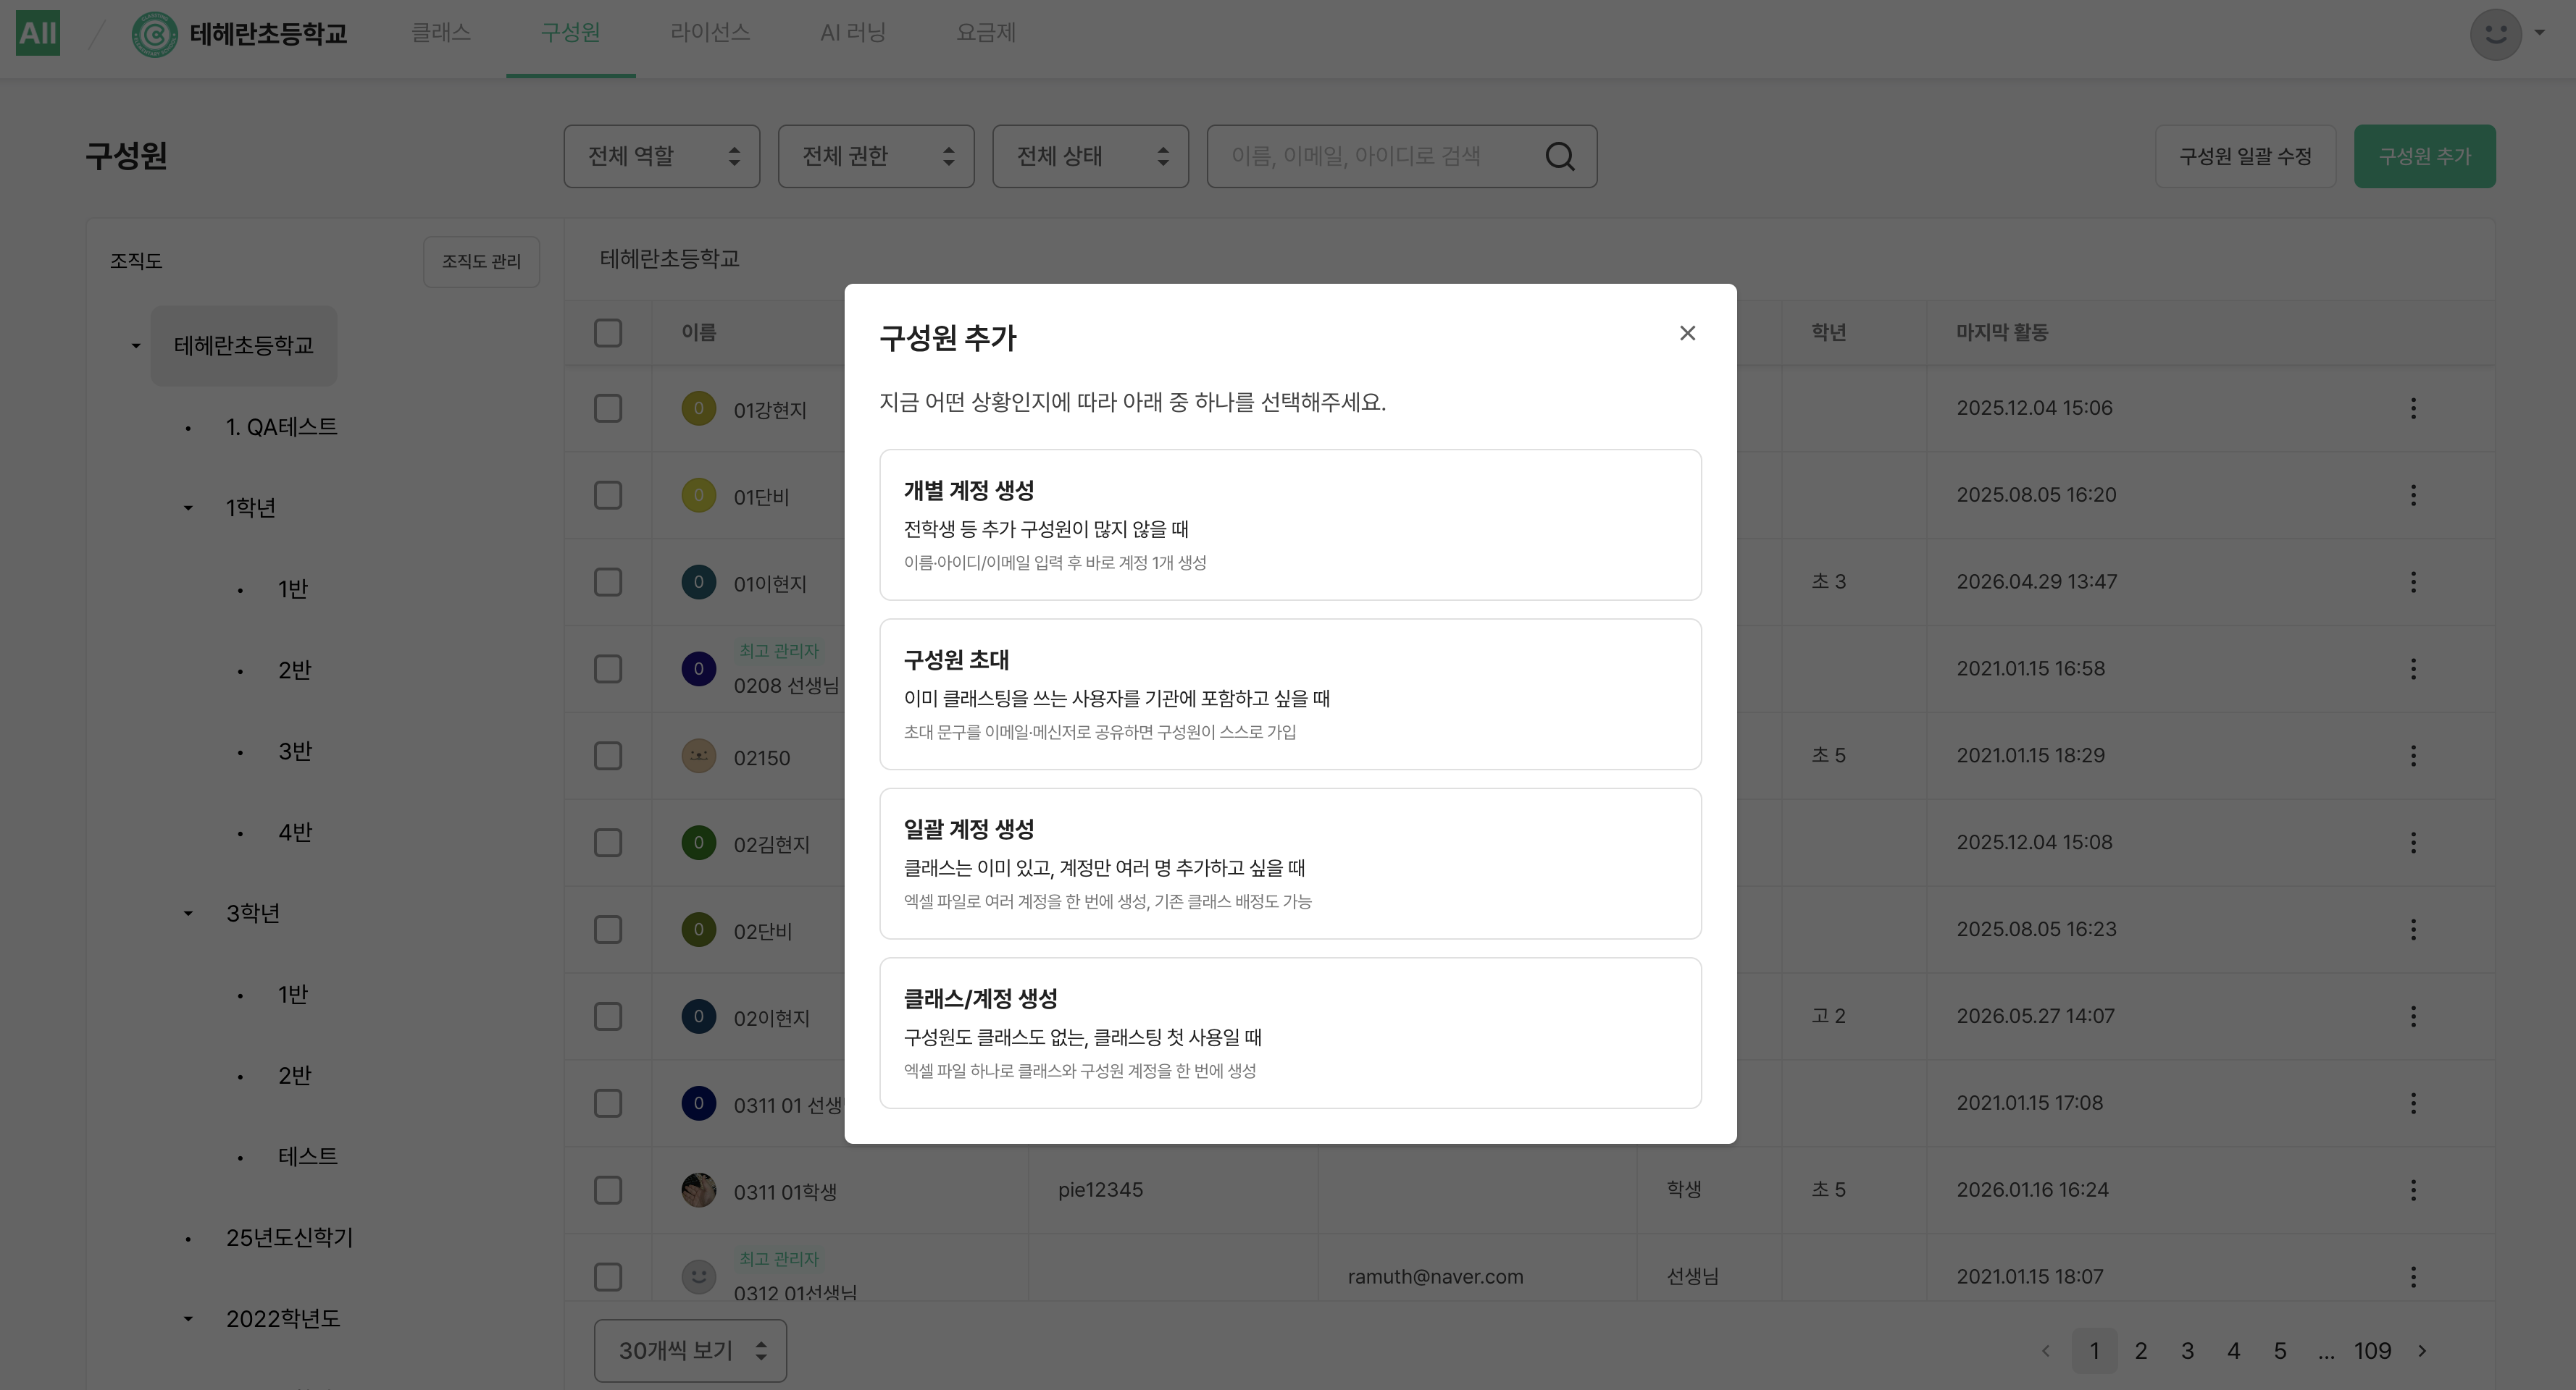Image resolution: width=2576 pixels, height=1390 pixels.
Task: Choose 구성원 초대 option card
Action: 1290,694
